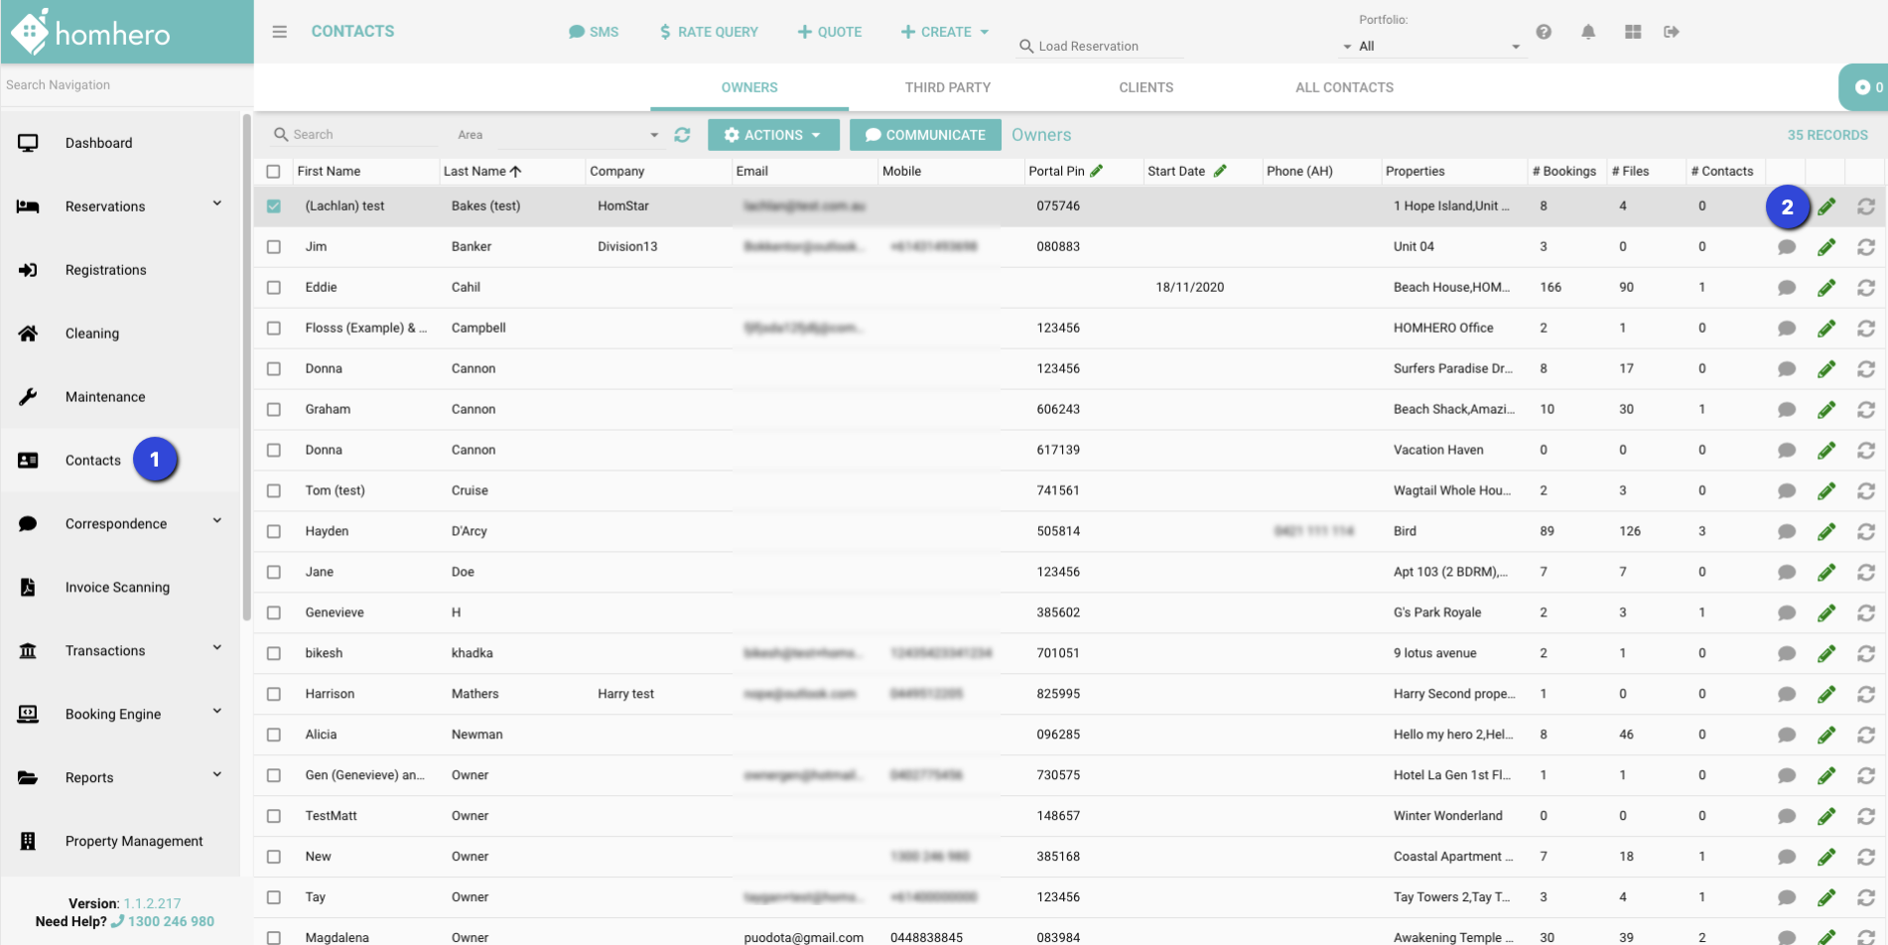
Task: Open message bubble icon for Eddie Cahil
Action: (1787, 288)
